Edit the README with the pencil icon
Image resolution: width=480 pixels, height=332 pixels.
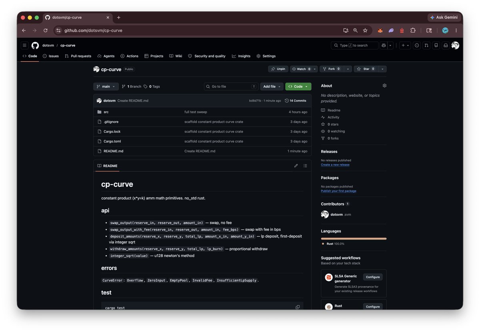click(296, 166)
